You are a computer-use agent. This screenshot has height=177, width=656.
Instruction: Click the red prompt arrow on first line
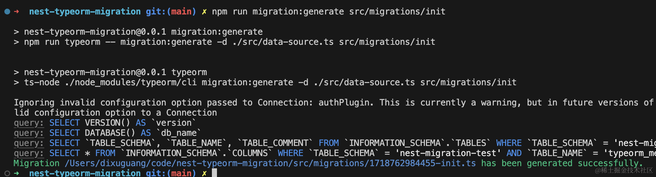pyautogui.click(x=16, y=12)
